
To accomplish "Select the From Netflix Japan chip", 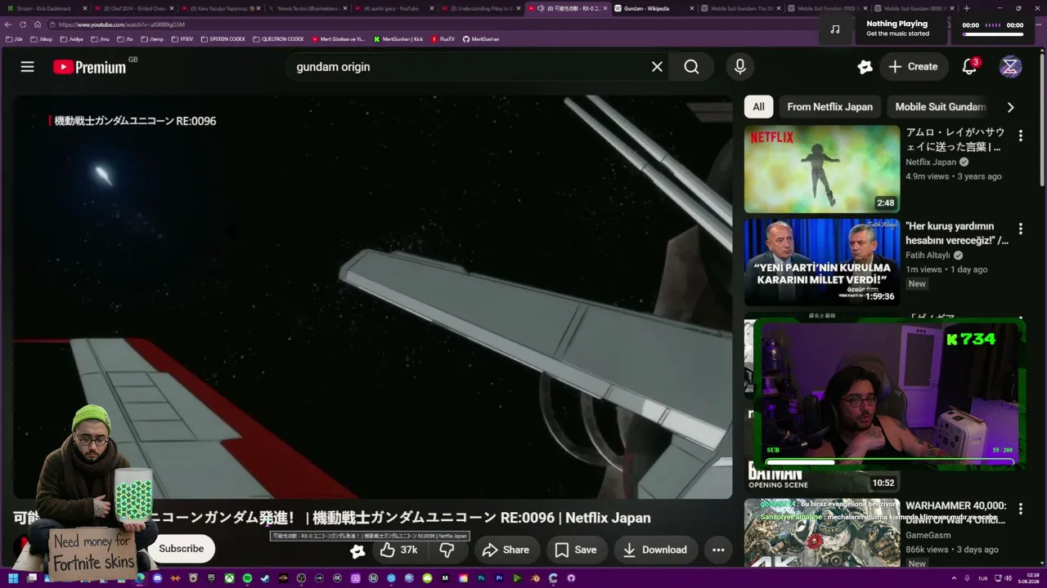I will [829, 107].
